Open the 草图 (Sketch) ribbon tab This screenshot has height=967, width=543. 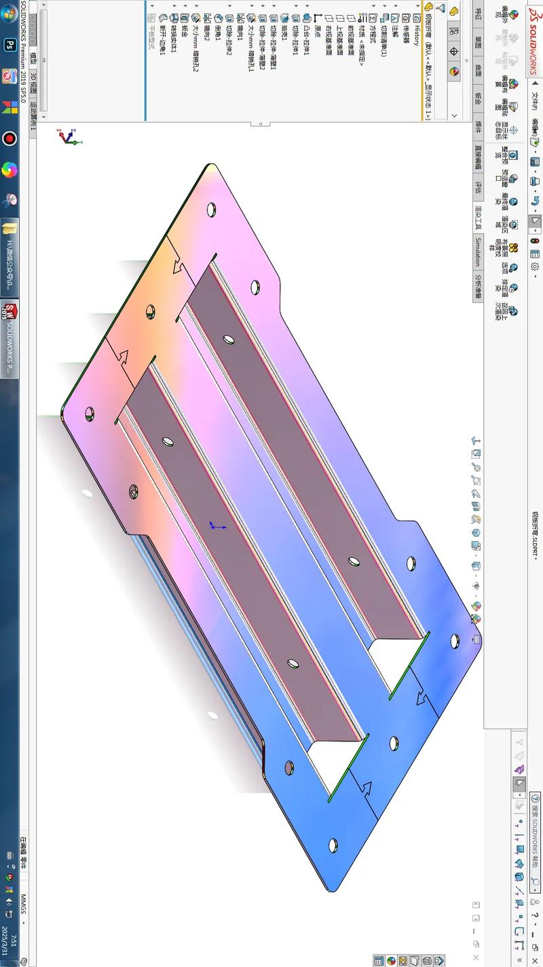(478, 41)
